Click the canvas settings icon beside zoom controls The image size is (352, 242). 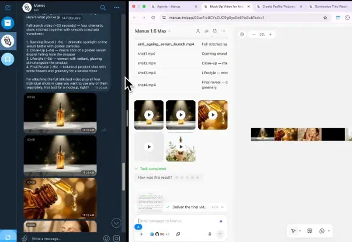(242, 34)
